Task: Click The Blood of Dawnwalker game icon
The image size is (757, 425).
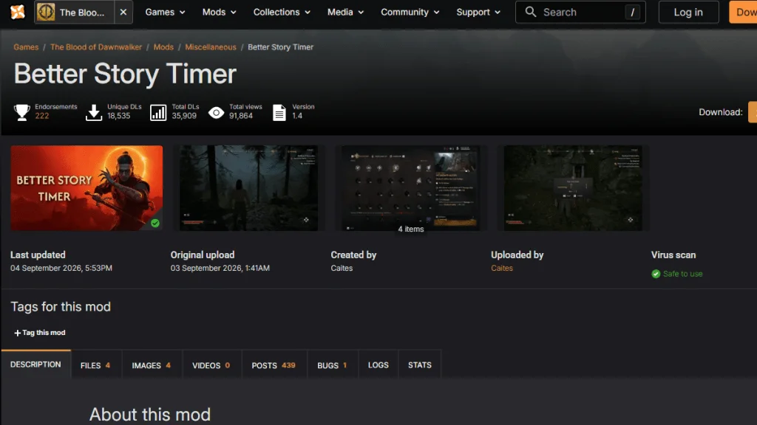Action: click(46, 12)
